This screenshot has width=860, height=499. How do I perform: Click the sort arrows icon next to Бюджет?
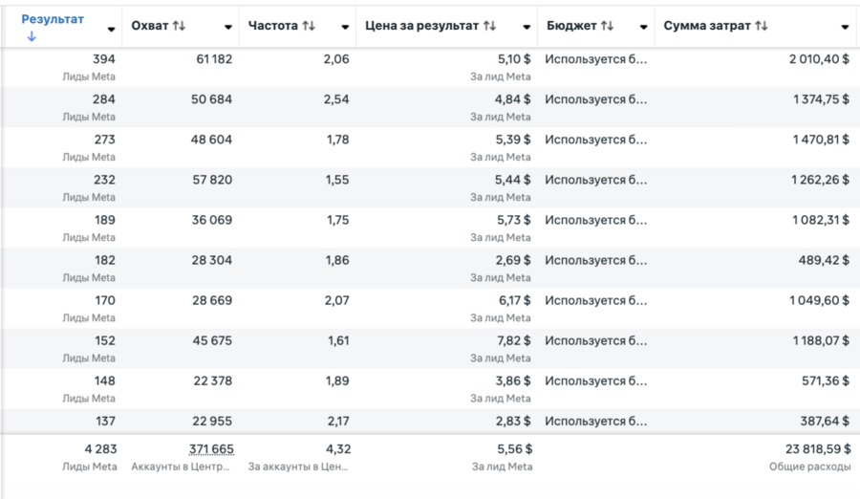608,26
